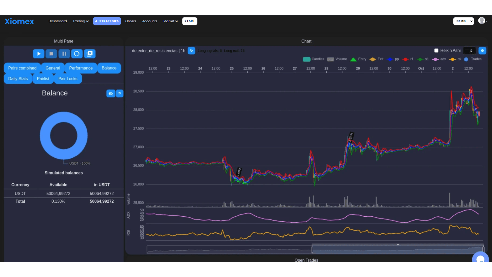Viewport: 492px width, 277px height.
Task: Click the left handle of chart range slider
Action: click(312, 249)
